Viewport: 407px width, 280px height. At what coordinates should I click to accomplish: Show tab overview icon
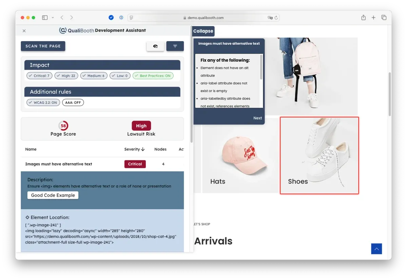click(x=384, y=18)
